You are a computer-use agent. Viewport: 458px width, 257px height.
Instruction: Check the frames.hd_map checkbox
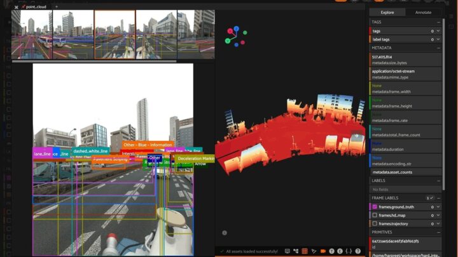point(375,215)
